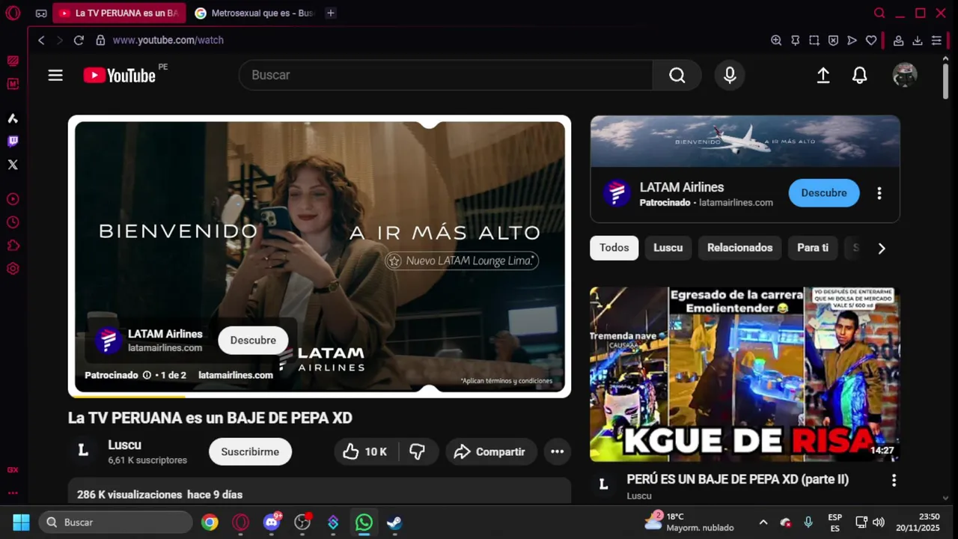Screen dimensions: 958x539
Task: Switch to La TV PERUANA browser tab
Action: 120,13
